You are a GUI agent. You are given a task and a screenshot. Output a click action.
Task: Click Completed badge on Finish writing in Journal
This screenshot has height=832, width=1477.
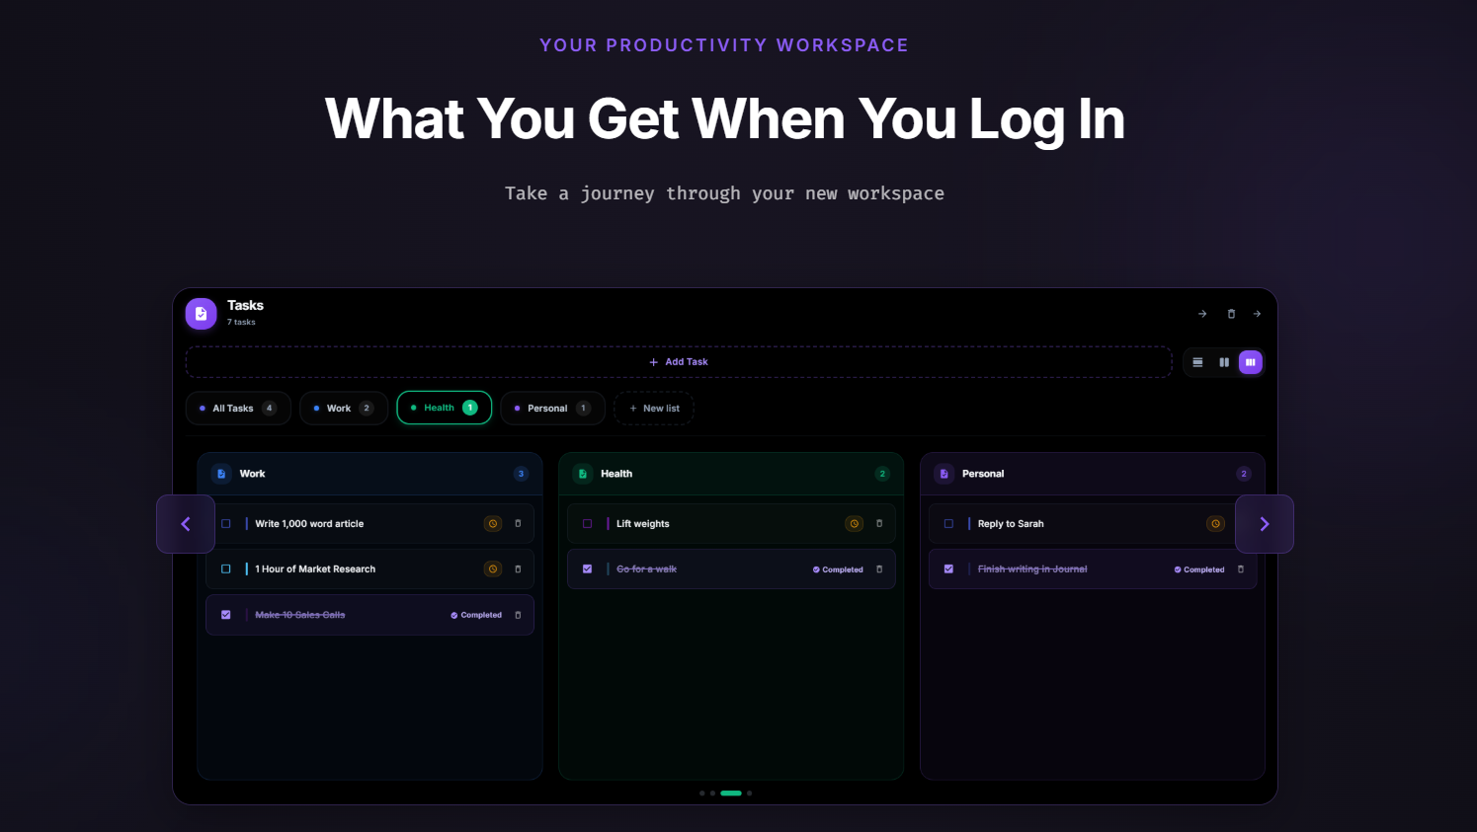[x=1199, y=569]
